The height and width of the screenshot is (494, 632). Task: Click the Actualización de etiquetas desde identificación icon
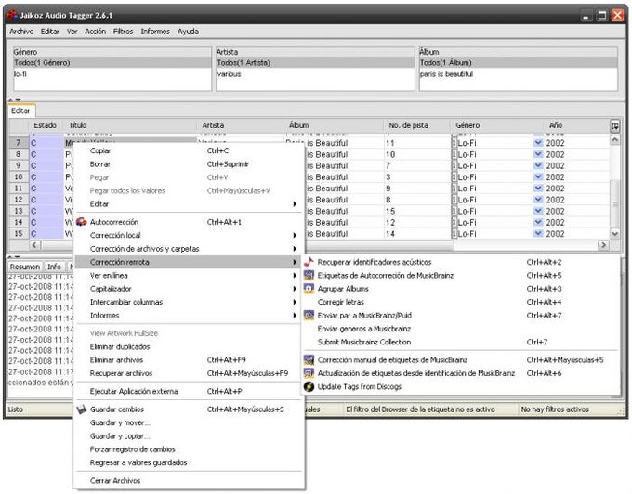tap(309, 373)
